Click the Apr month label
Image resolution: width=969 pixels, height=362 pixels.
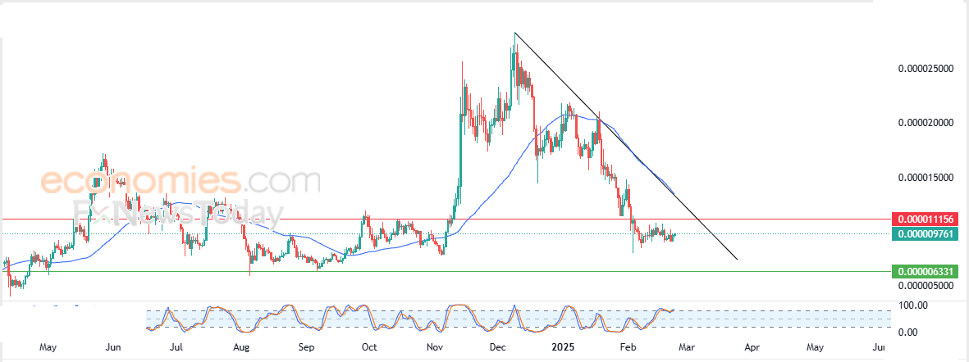point(751,347)
